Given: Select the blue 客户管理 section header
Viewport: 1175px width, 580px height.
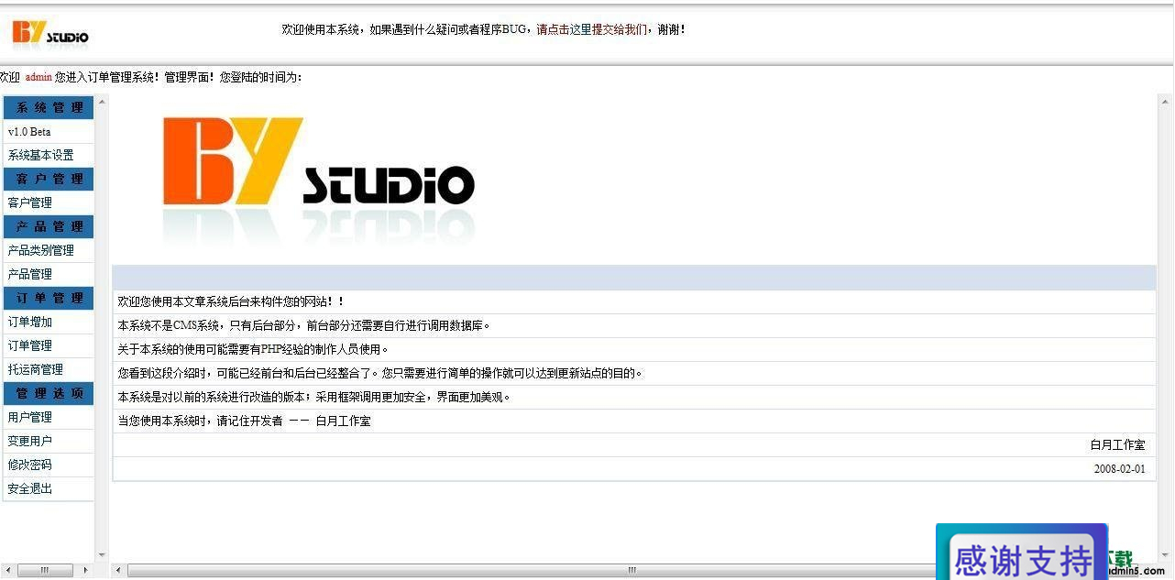Looking at the screenshot, I should 49,179.
